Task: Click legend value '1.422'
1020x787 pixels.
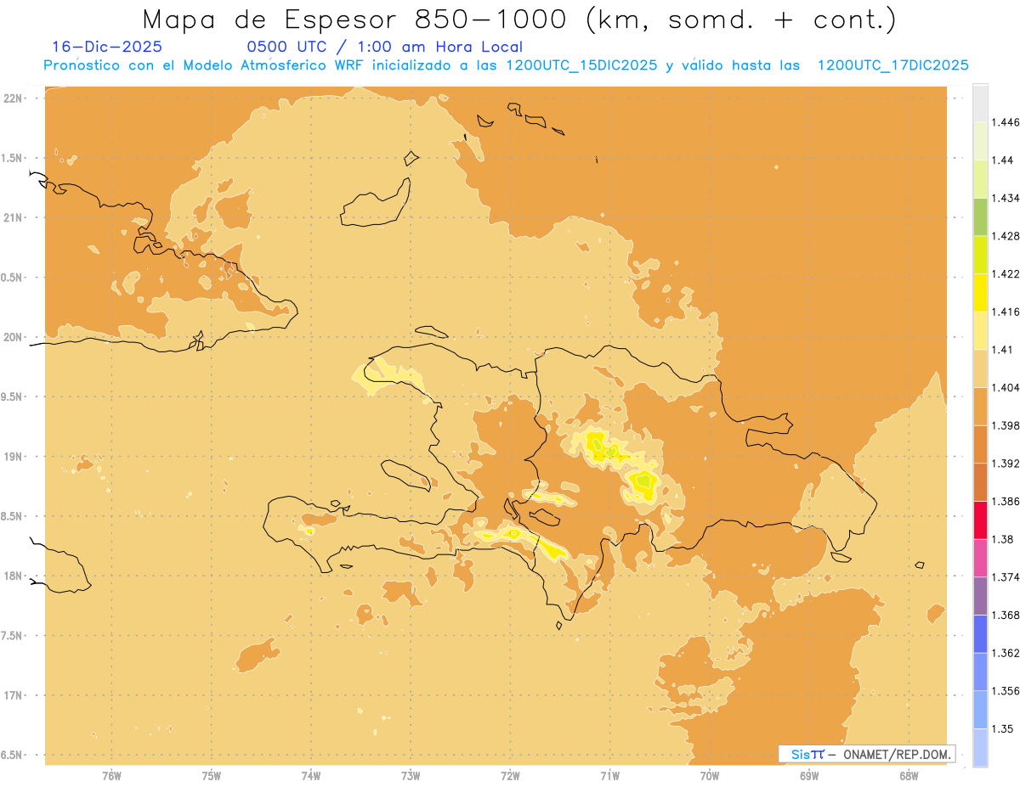Action: click(1006, 273)
